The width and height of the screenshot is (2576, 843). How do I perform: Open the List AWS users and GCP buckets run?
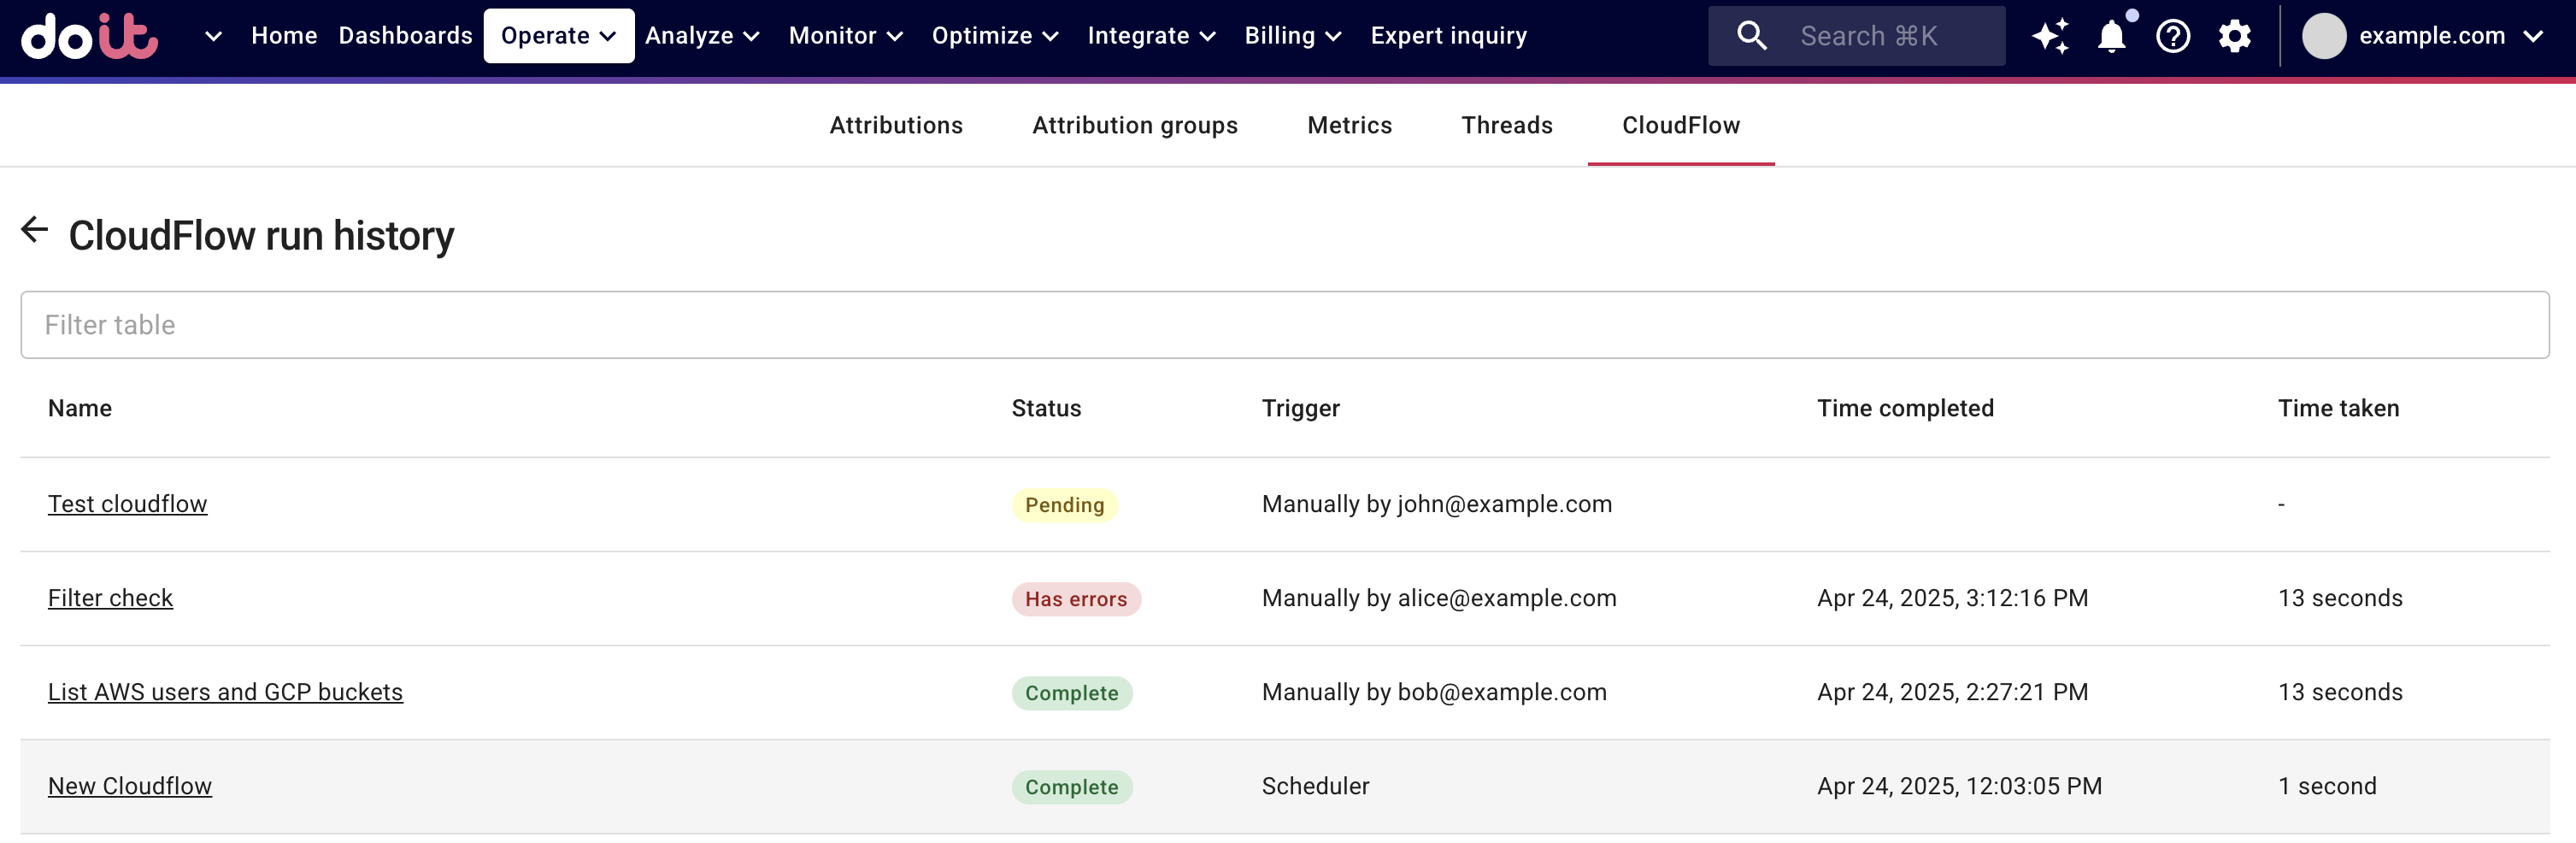(225, 692)
